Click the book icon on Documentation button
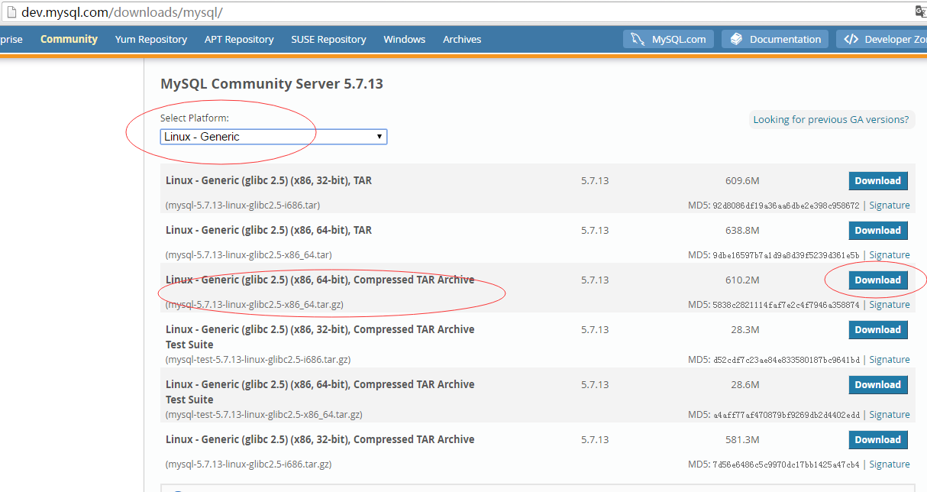This screenshot has height=492, width=927. (x=736, y=39)
